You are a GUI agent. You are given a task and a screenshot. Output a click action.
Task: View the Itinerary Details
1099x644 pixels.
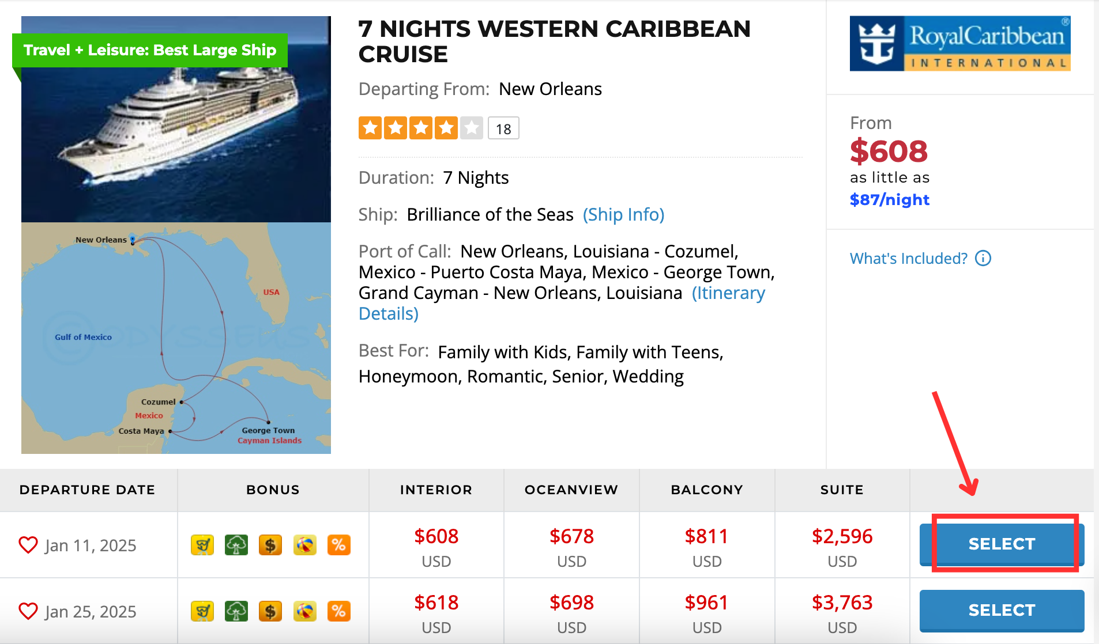click(728, 293)
